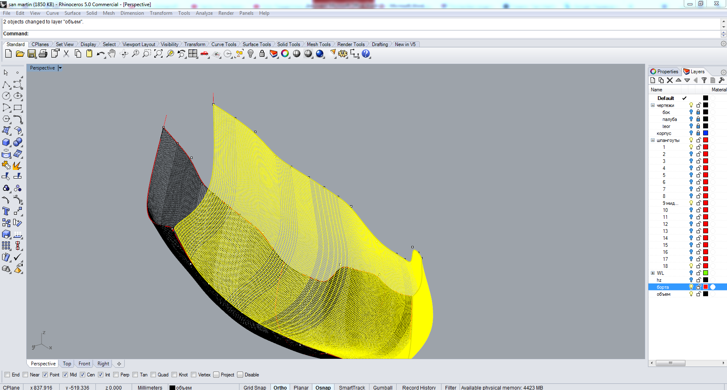
Task: Open the Perspective viewport dropdown arrow
Action: 60,68
